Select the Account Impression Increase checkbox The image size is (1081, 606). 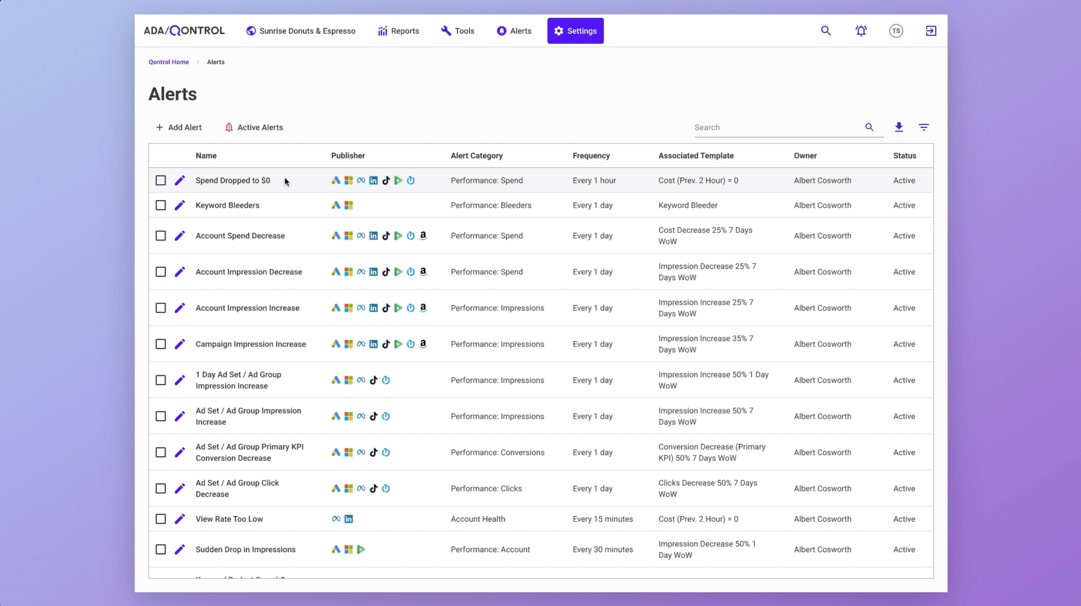160,308
